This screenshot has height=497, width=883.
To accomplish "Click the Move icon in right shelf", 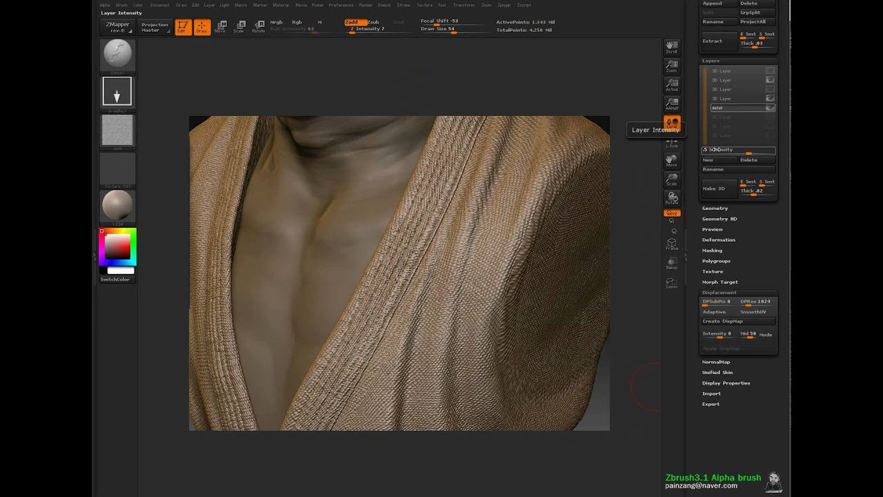I will click(671, 161).
